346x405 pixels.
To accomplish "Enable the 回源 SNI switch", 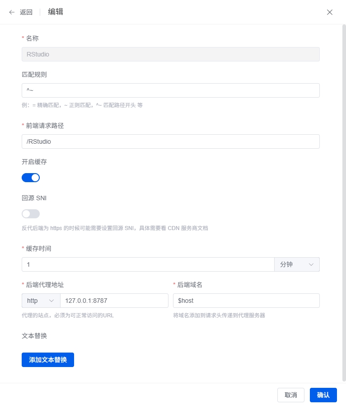I will (x=31, y=214).
